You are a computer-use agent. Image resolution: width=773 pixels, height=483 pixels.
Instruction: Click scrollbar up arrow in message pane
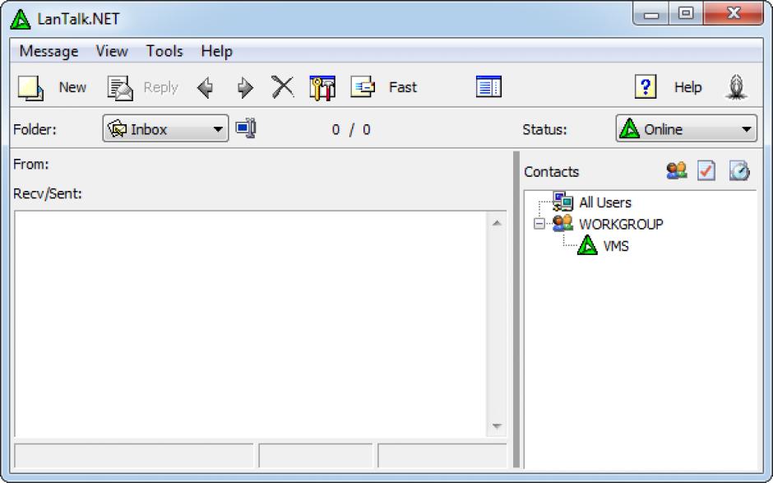coord(497,223)
